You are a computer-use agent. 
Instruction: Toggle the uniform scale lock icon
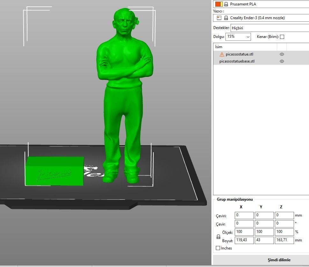(x=218, y=237)
